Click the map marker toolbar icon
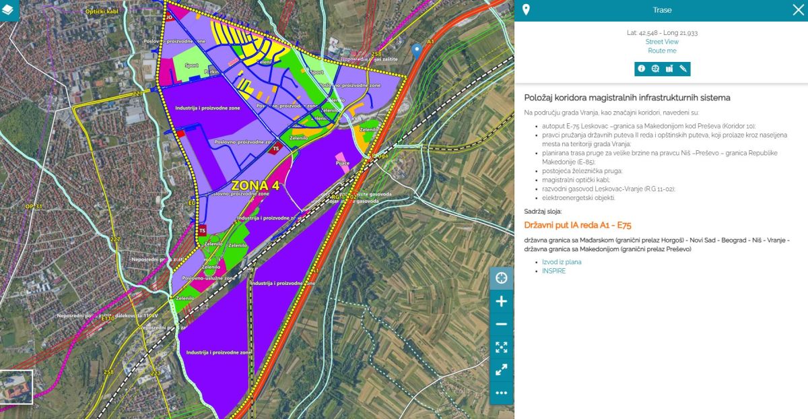Screen dimensions: 808x419 coord(669,69)
